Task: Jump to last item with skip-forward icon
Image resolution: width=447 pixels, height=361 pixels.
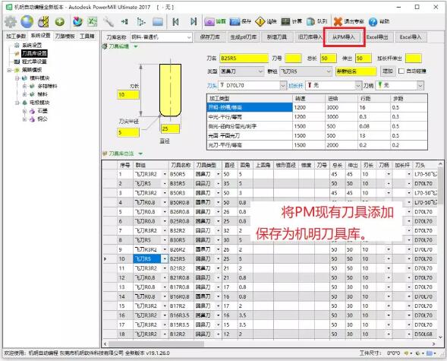Action: [x=194, y=22]
